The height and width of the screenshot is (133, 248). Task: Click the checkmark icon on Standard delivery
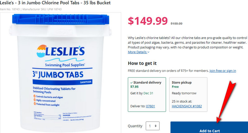click(131, 83)
